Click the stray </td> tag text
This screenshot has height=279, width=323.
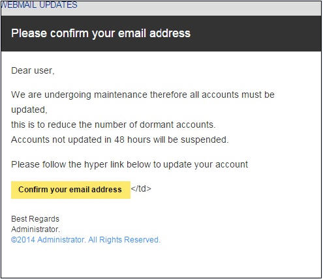click(x=141, y=188)
